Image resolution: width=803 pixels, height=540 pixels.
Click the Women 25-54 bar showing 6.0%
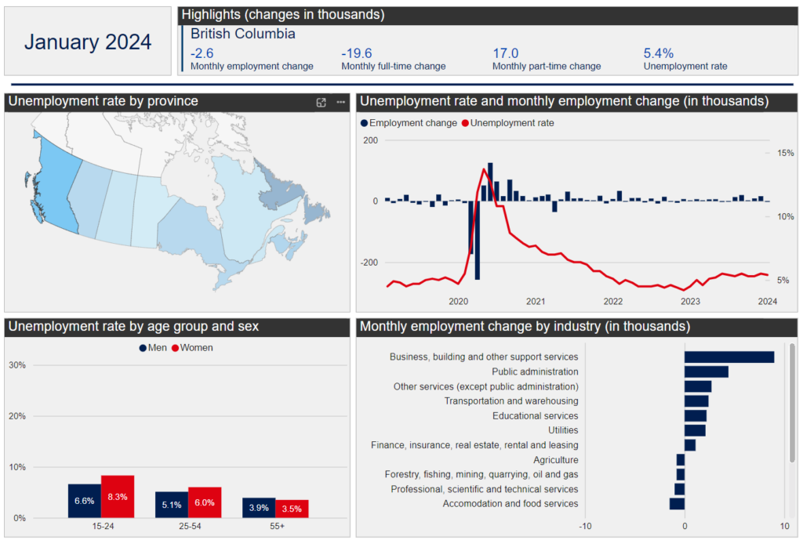(x=204, y=502)
